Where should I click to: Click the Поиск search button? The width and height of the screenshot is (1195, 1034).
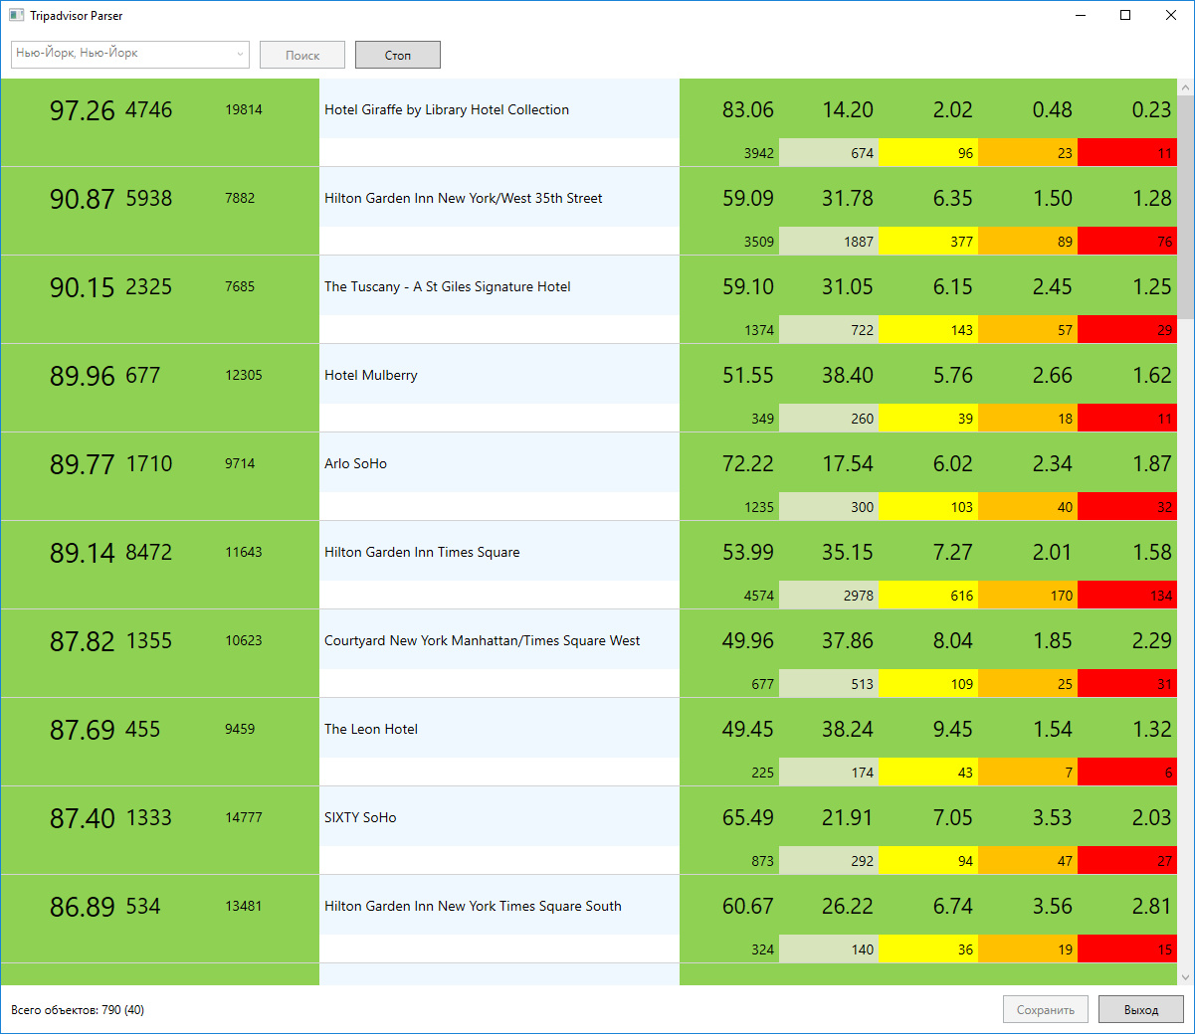302,55
